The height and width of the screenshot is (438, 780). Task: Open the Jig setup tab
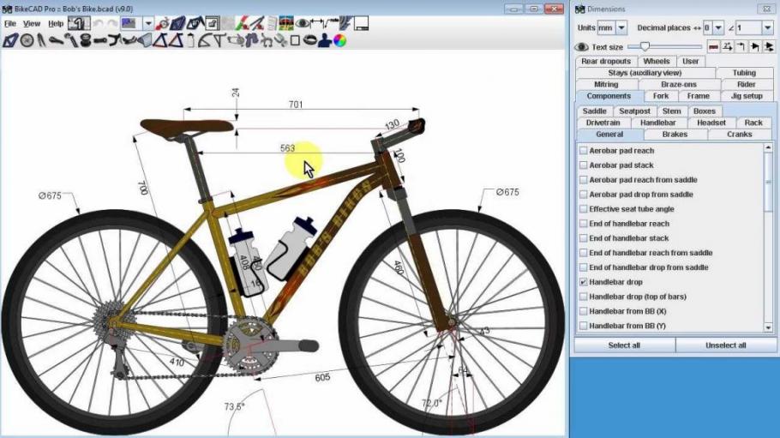747,96
